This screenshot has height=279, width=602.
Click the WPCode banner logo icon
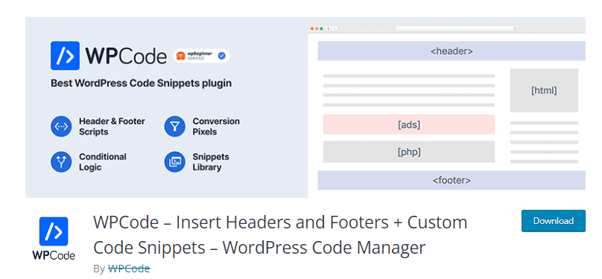pyautogui.click(x=65, y=56)
